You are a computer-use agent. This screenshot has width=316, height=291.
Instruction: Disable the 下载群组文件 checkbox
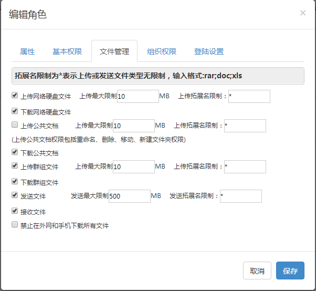click(x=15, y=181)
